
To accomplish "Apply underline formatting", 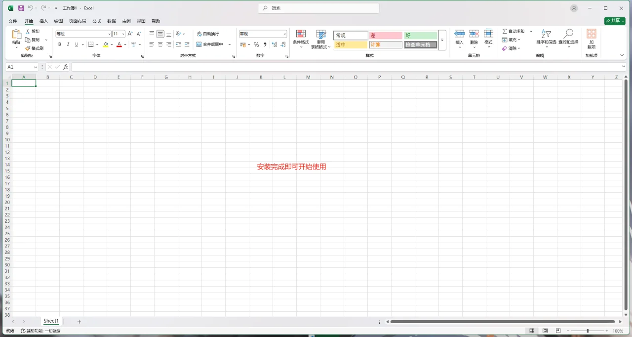I will 76,44.
